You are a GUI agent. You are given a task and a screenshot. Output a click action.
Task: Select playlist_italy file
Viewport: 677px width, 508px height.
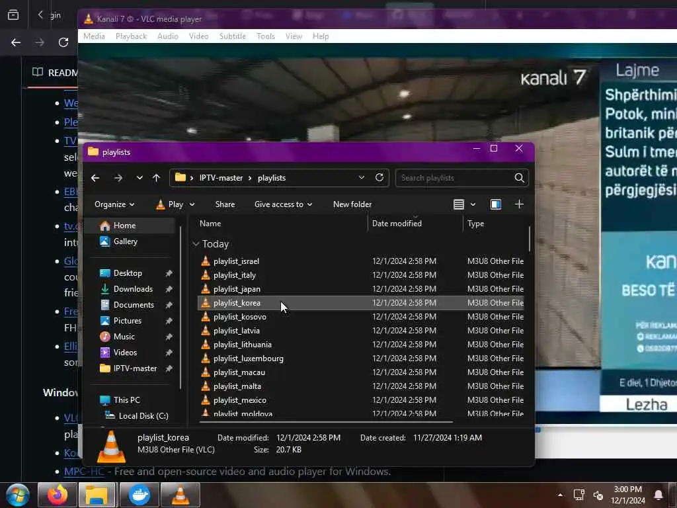coord(360,275)
